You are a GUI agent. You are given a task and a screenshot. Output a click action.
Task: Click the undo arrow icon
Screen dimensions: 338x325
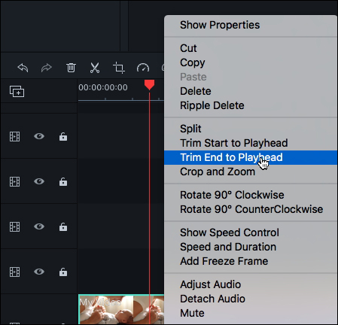click(23, 68)
